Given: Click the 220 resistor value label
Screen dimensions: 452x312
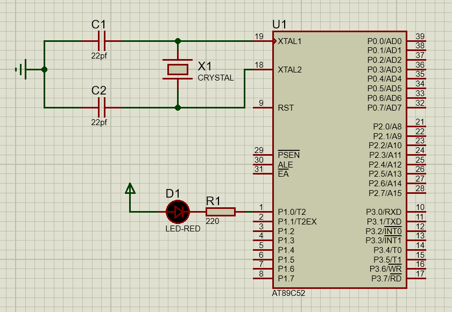Looking at the screenshot, I should [212, 221].
